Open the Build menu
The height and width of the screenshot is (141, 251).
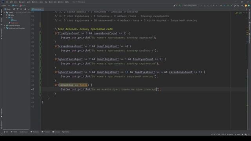[x=41, y=2]
